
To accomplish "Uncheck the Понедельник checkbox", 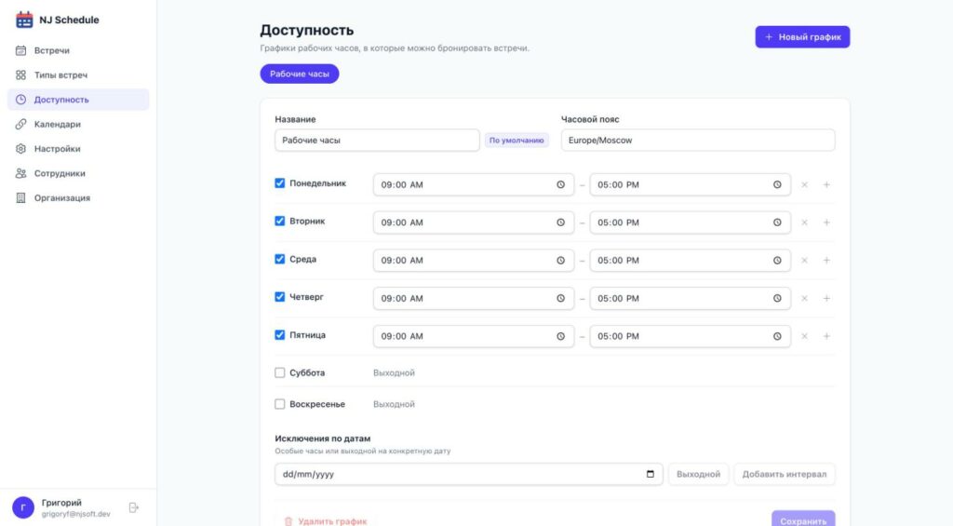I will tap(279, 183).
